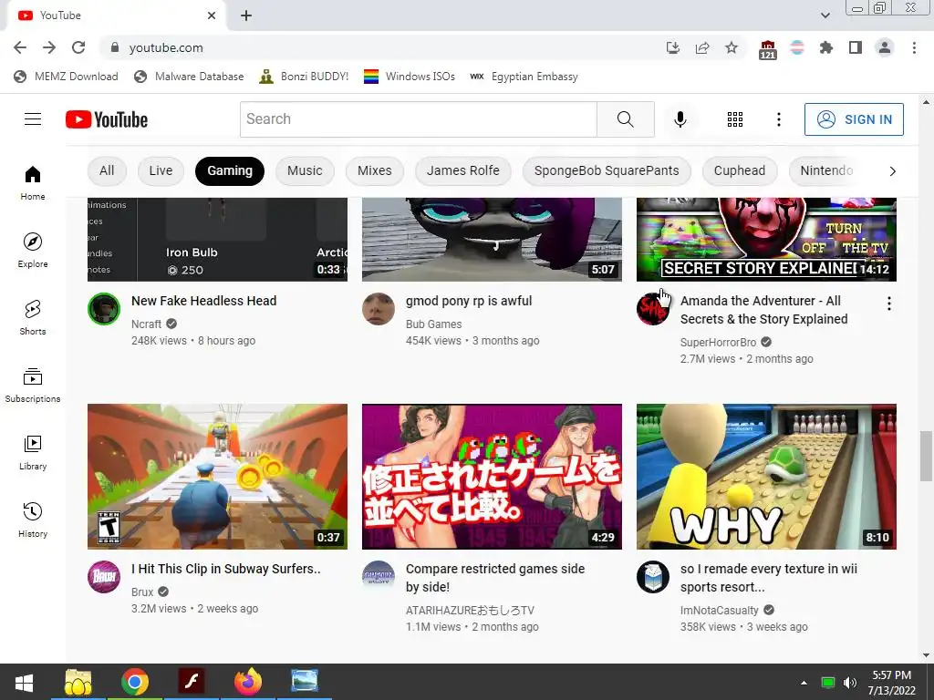The image size is (934, 700).
Task: Click the YouTube search input field
Action: [x=418, y=119]
